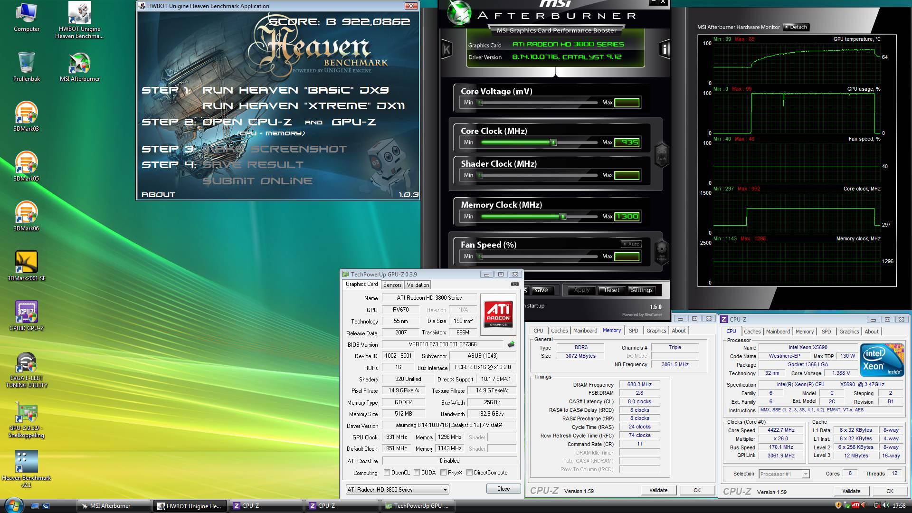Viewport: 912px width, 513px height.
Task: Click the Core Clock slider handle
Action: [x=553, y=142]
